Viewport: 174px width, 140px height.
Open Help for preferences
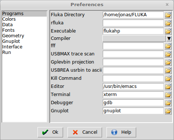tap(121, 132)
